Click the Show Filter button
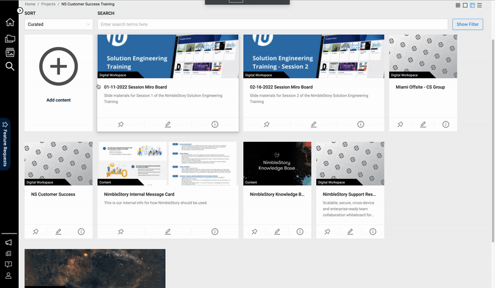495x288 pixels. [467, 24]
